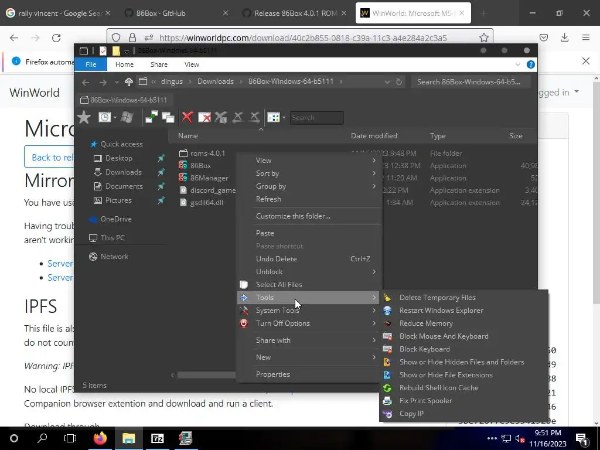Click the red X close tab icon

[187, 117]
